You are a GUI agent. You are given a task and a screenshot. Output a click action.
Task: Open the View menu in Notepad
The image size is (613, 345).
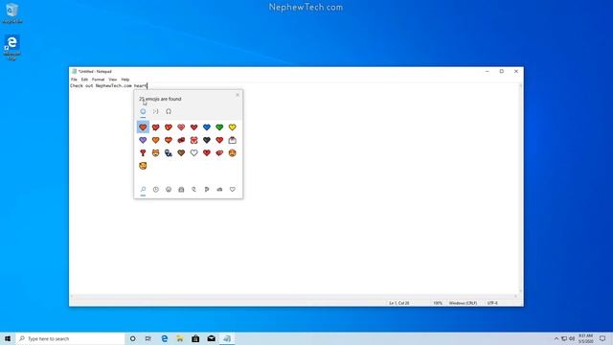tap(113, 80)
